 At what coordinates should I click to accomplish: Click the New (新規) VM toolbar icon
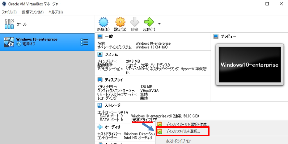(x=104, y=22)
